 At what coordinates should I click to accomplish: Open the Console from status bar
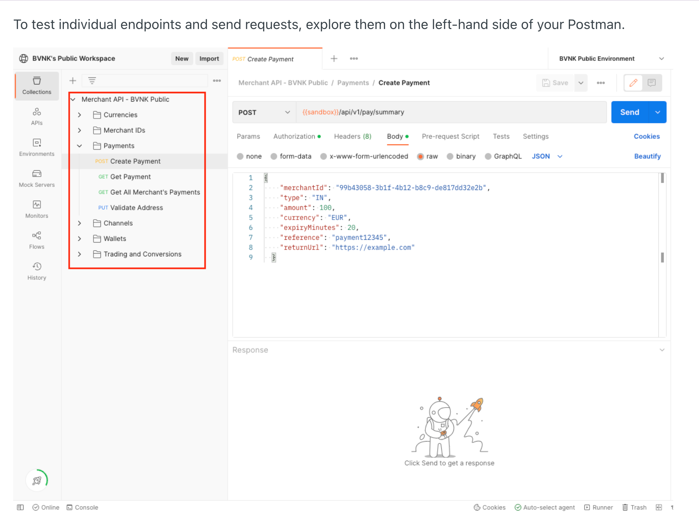(83, 507)
